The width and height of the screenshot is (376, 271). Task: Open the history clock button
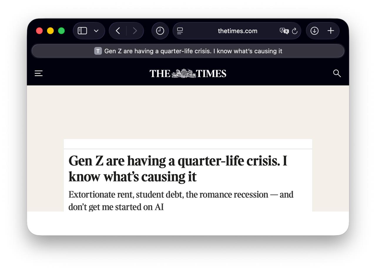(x=160, y=31)
